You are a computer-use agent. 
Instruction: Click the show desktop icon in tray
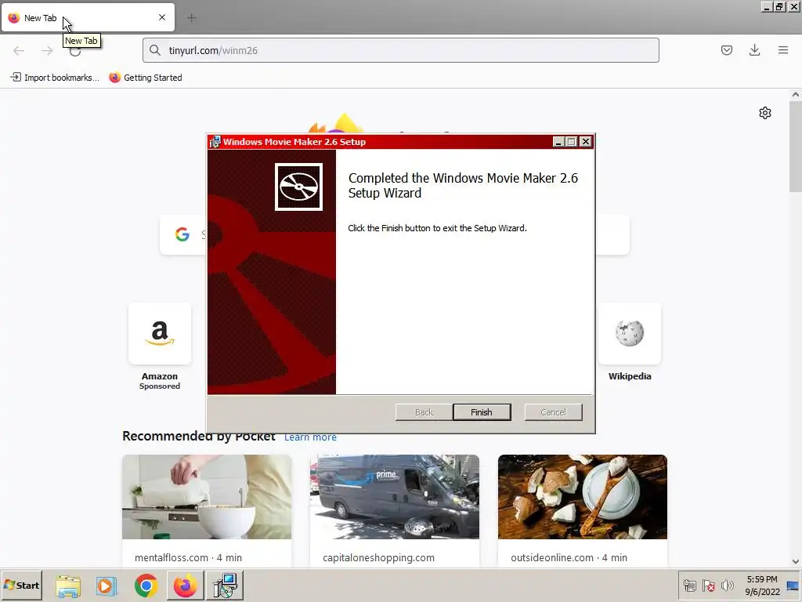coord(793,586)
